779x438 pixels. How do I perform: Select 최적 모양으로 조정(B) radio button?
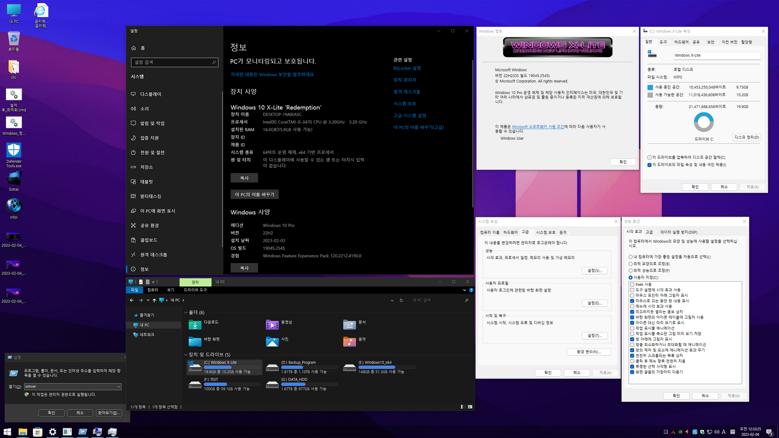coord(631,264)
